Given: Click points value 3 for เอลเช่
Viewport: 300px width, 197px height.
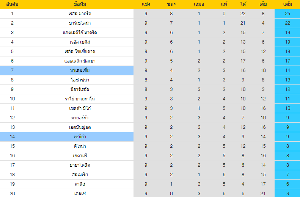Looking at the screenshot, I should (287, 193).
